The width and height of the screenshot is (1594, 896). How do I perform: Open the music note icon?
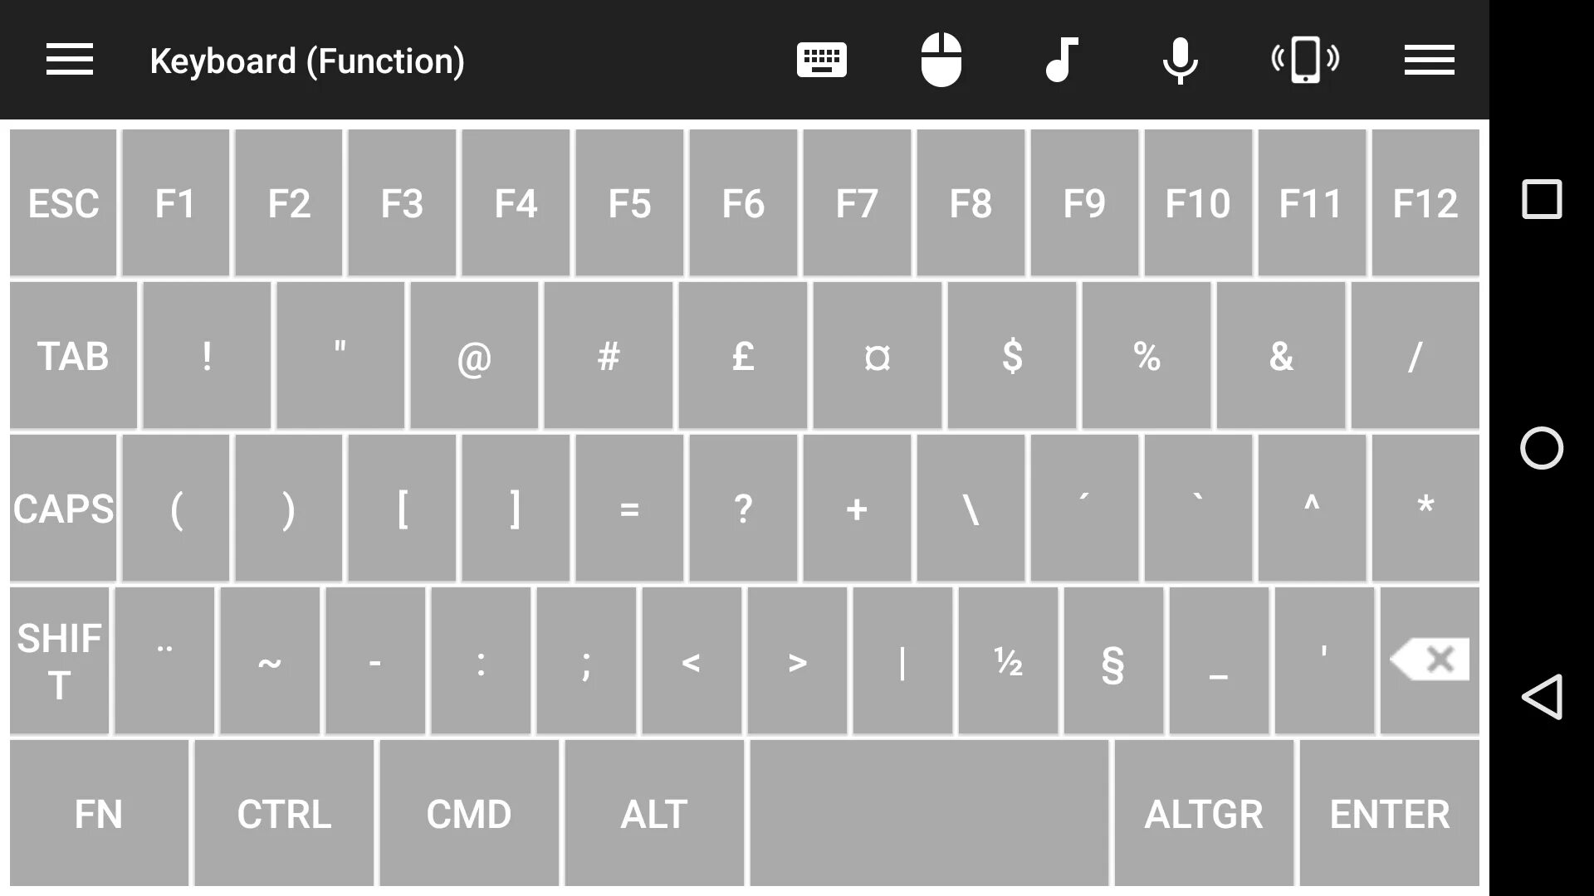point(1059,59)
